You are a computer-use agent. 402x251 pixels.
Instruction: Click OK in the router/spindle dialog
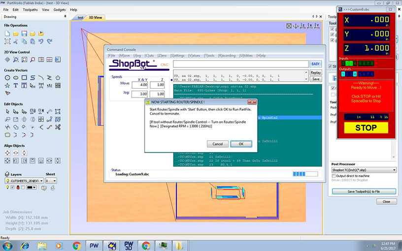click(241, 144)
